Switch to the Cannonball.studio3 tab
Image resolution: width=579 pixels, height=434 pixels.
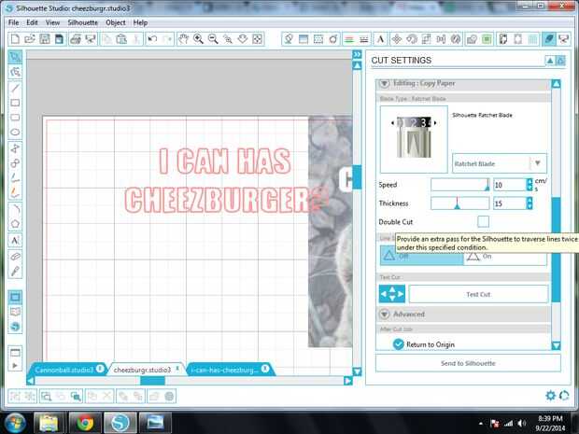click(64, 370)
